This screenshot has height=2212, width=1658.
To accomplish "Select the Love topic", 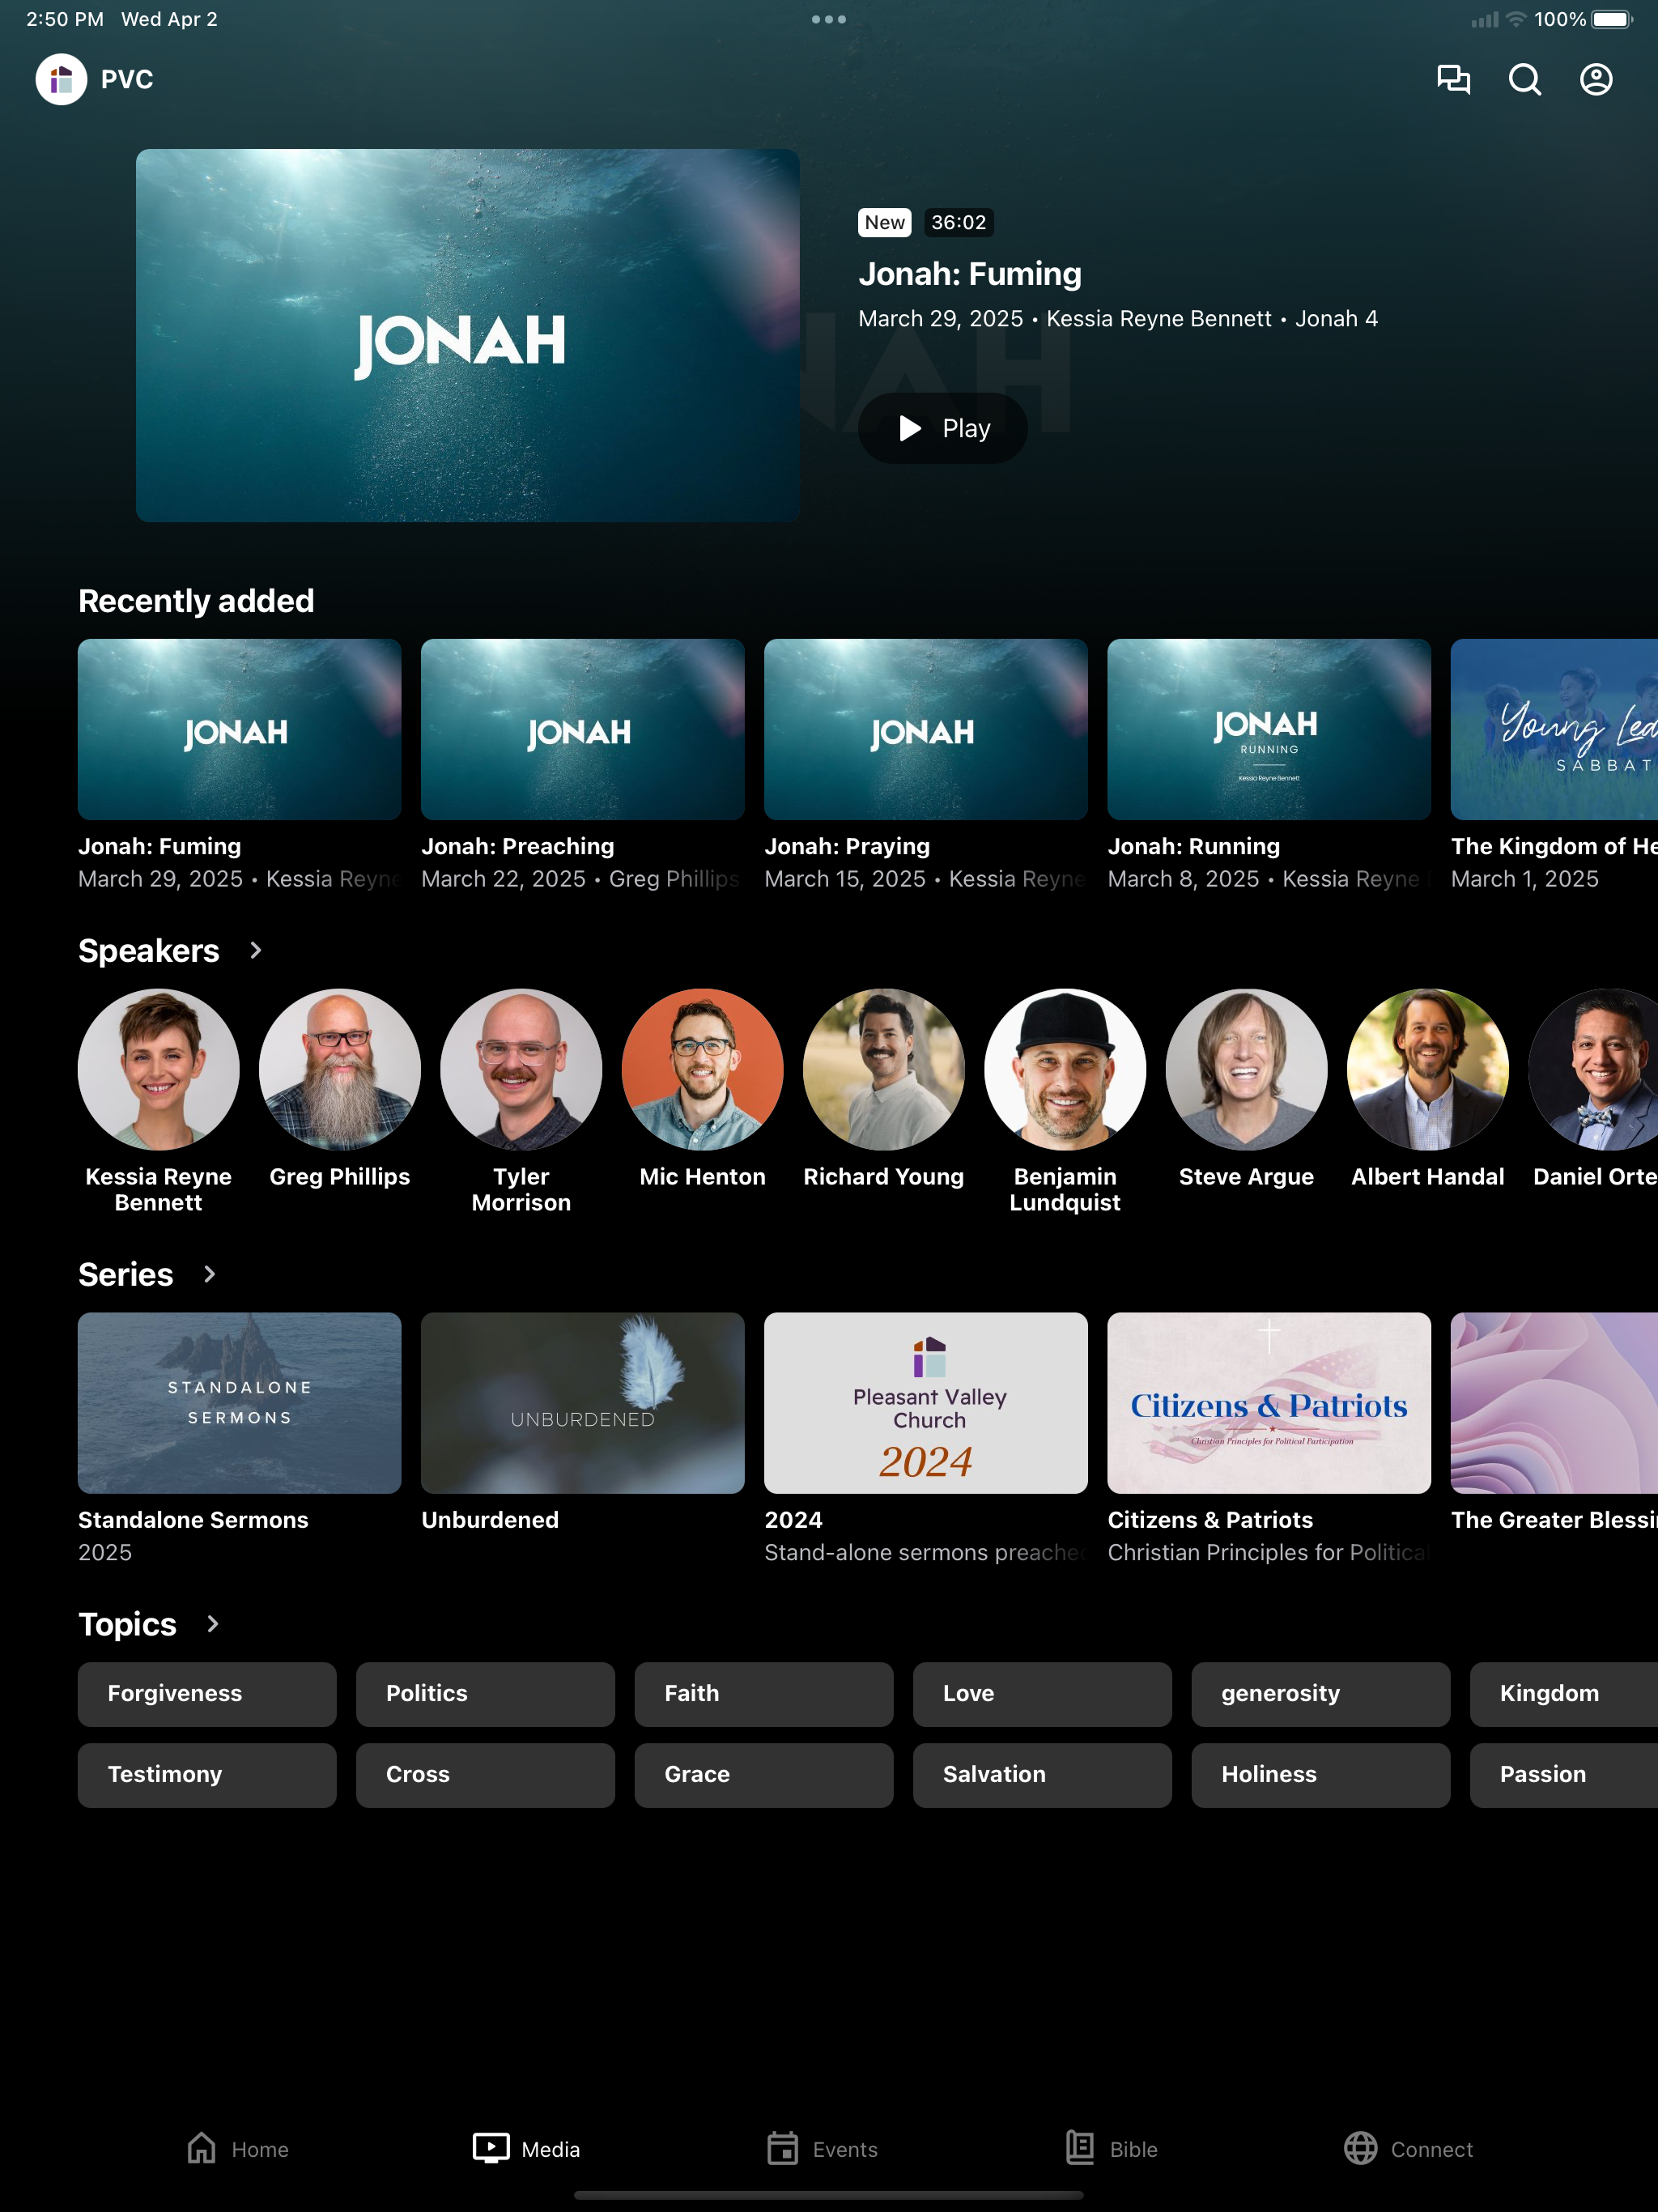I will (x=1042, y=1694).
